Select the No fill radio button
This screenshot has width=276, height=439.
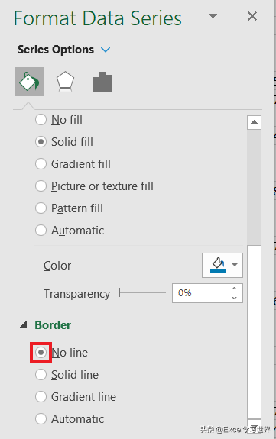click(x=41, y=120)
